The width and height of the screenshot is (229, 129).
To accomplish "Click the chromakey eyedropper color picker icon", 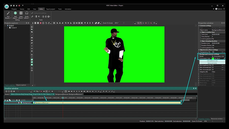I will (224, 58).
